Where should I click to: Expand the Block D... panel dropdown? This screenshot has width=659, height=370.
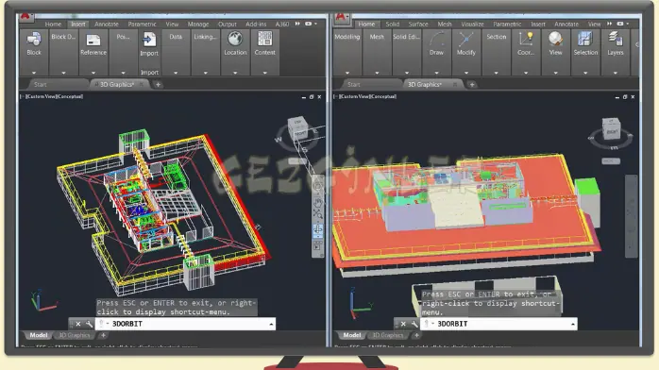(x=63, y=73)
